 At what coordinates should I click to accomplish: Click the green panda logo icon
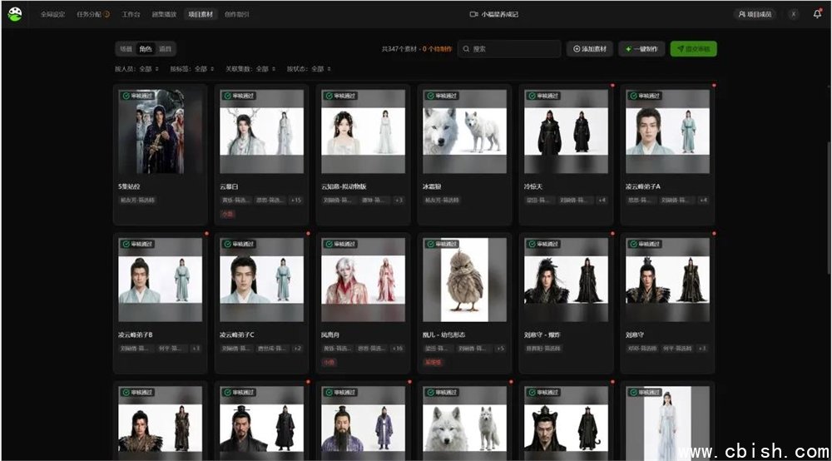click(x=15, y=14)
